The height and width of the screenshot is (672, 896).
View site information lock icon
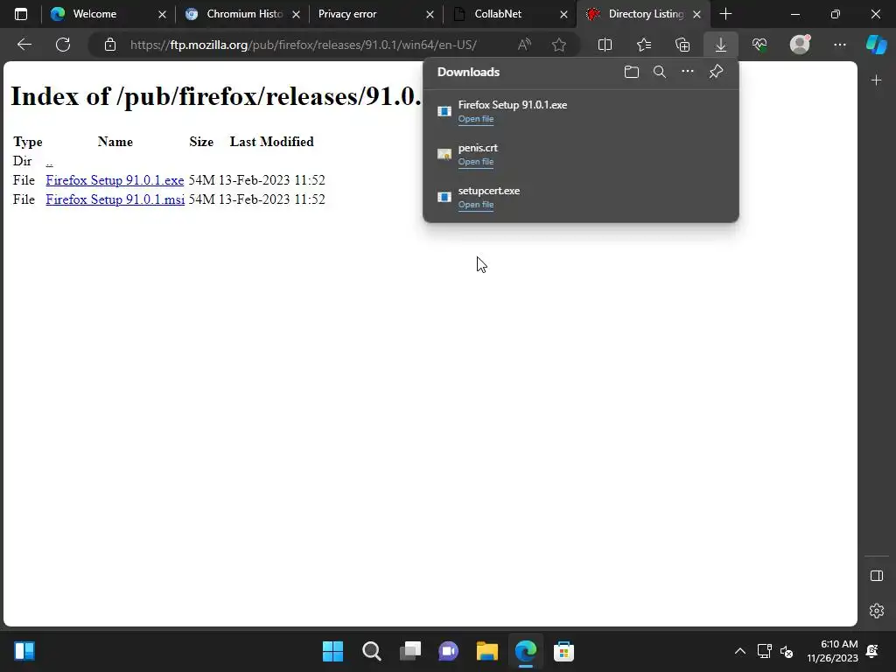tap(110, 45)
